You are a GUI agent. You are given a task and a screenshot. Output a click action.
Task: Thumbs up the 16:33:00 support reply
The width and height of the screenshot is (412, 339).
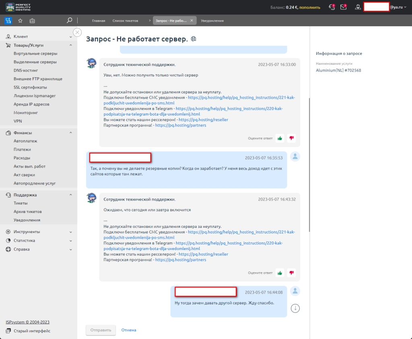tap(280, 138)
